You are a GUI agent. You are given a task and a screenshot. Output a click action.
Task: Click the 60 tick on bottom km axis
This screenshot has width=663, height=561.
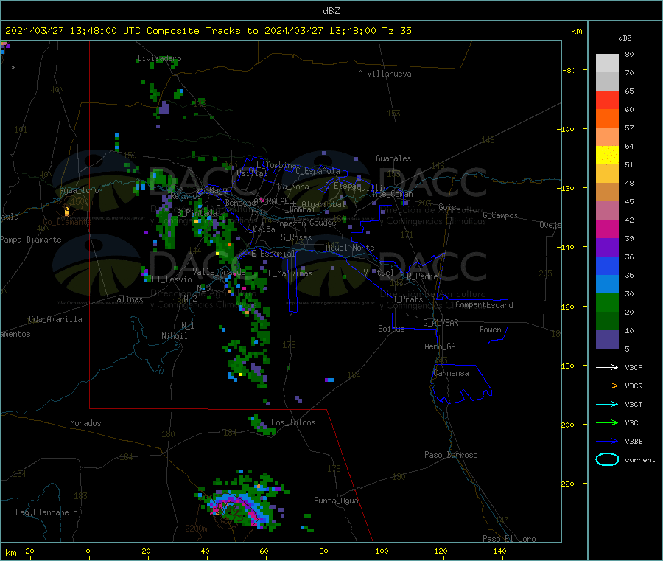pyautogui.click(x=264, y=551)
